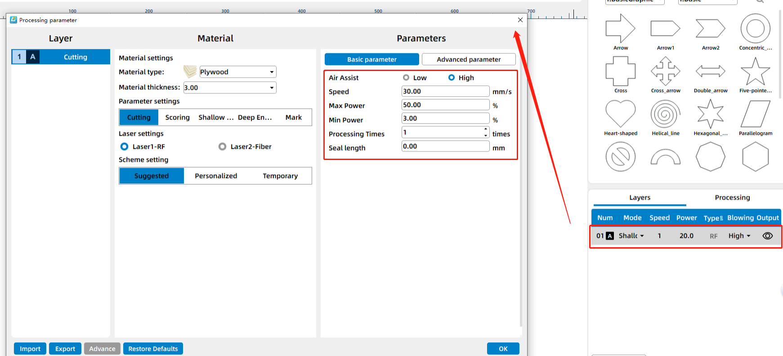Insert the Cross arrow shape

665,71
